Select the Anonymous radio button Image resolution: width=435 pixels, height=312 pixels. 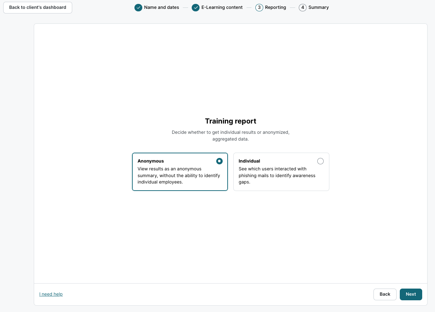coord(219,161)
